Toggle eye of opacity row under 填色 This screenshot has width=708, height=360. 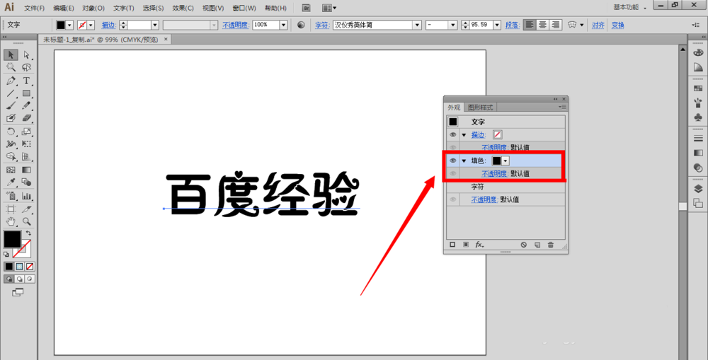(453, 174)
